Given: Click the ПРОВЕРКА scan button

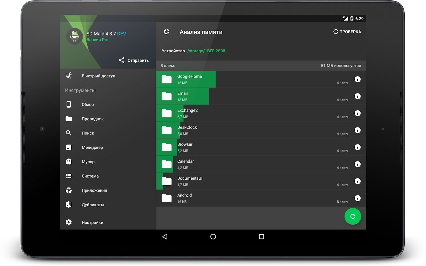Looking at the screenshot, I should (x=347, y=32).
